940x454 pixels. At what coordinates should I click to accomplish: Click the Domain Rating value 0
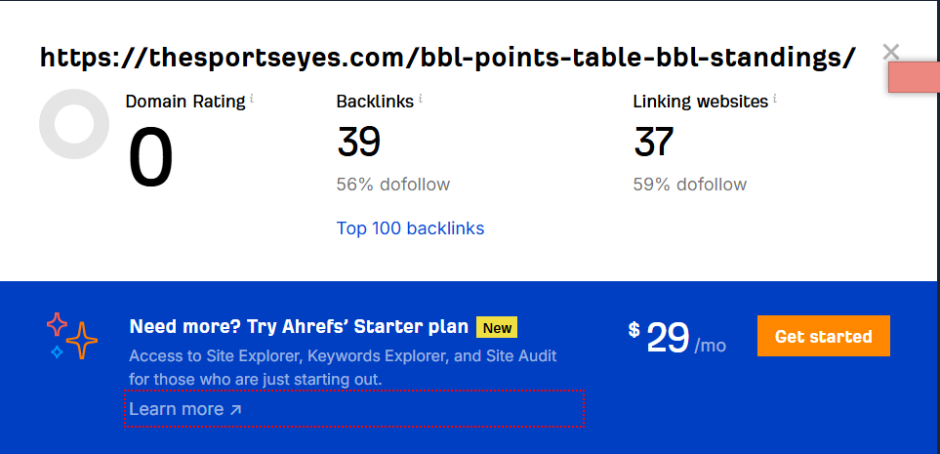pyautogui.click(x=150, y=158)
